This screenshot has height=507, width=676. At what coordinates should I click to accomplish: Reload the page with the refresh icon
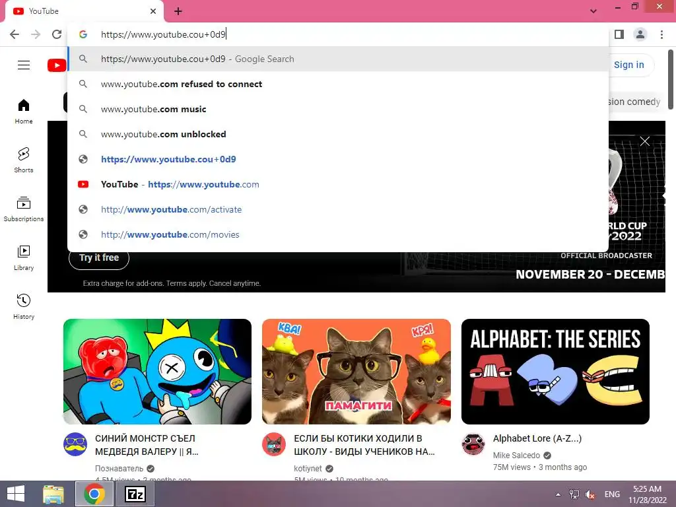point(57,34)
